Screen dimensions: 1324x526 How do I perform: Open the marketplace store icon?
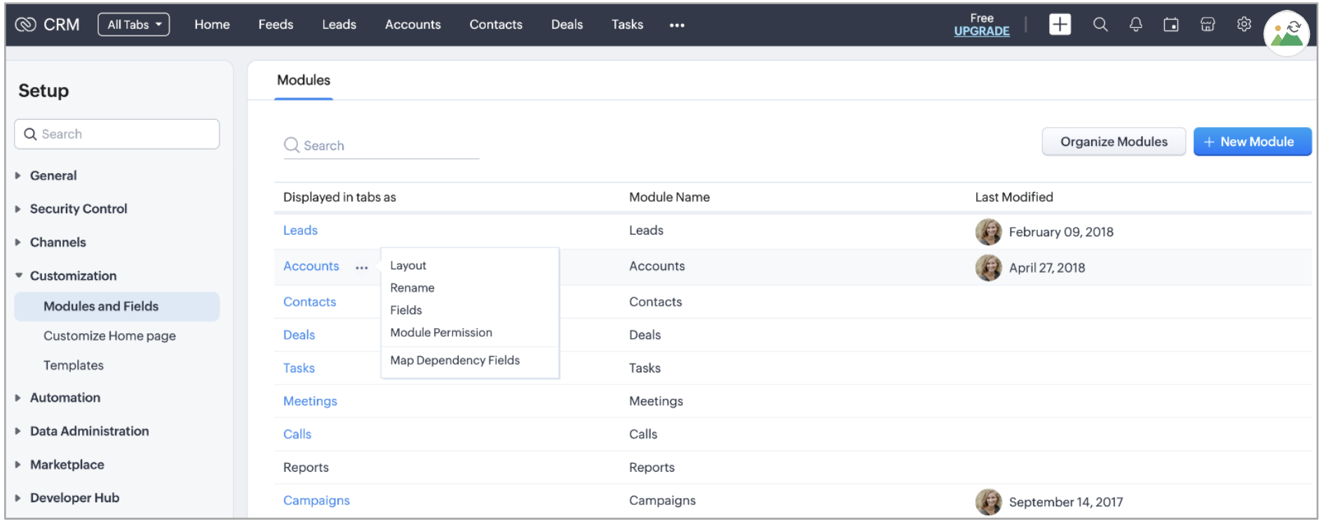[1208, 25]
